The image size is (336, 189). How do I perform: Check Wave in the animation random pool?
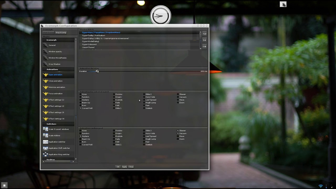(x=178, y=136)
